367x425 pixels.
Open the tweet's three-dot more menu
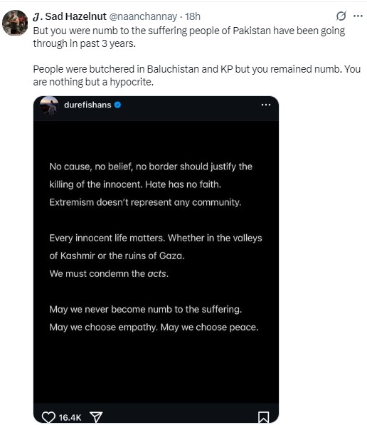pyautogui.click(x=358, y=16)
